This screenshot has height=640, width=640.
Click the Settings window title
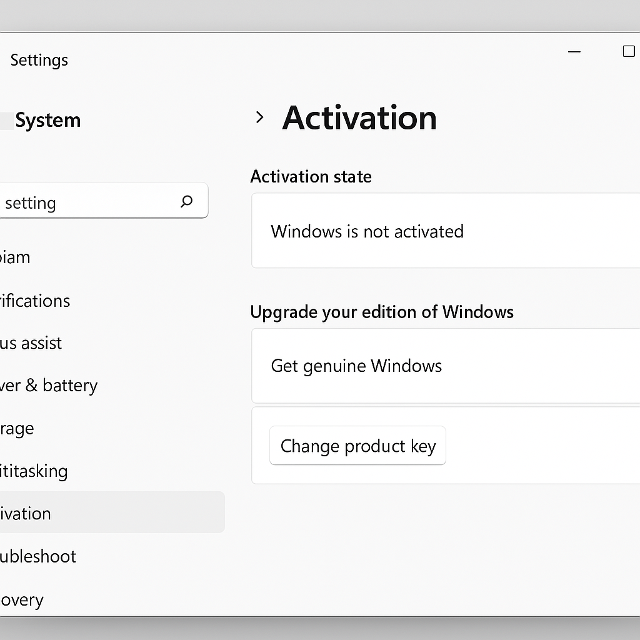pyautogui.click(x=39, y=61)
